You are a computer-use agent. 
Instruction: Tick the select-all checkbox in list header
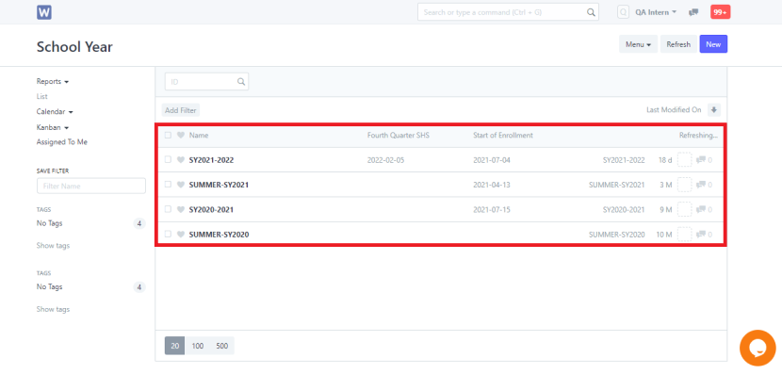168,135
